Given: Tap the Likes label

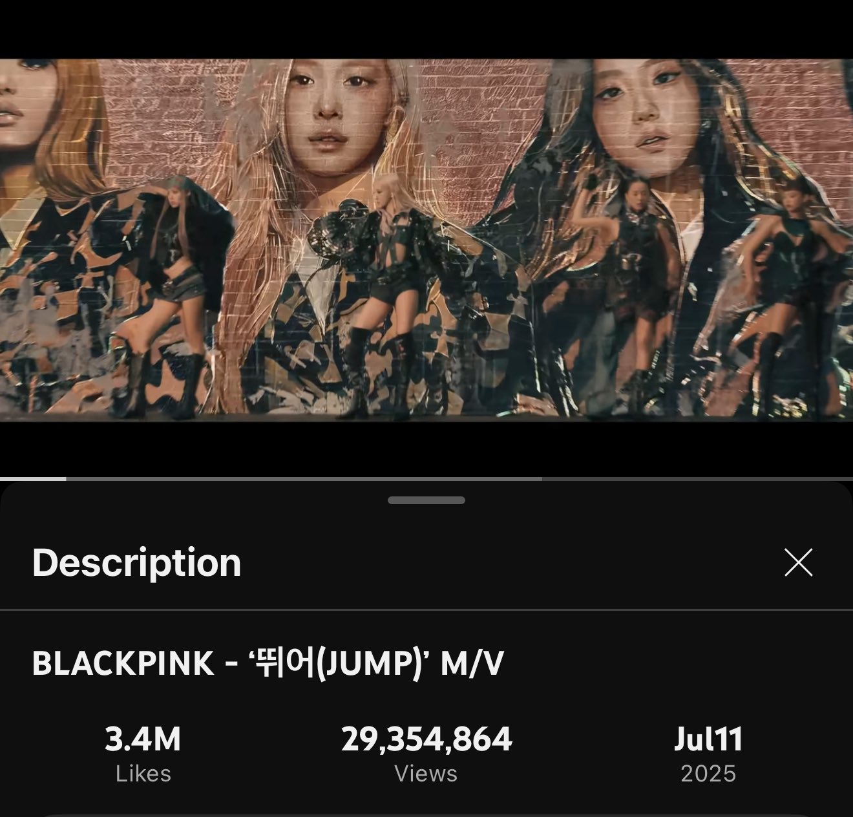Looking at the screenshot, I should 143,774.
